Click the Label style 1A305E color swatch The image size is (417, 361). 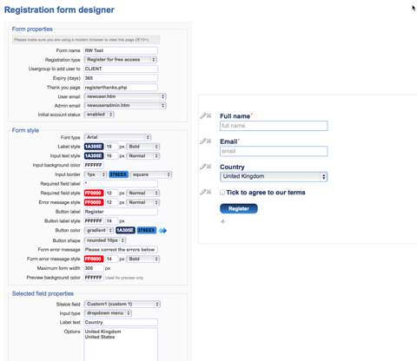(94, 147)
